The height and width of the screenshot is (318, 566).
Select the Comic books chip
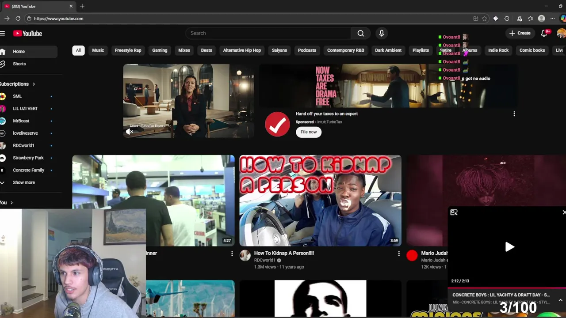[532, 50]
